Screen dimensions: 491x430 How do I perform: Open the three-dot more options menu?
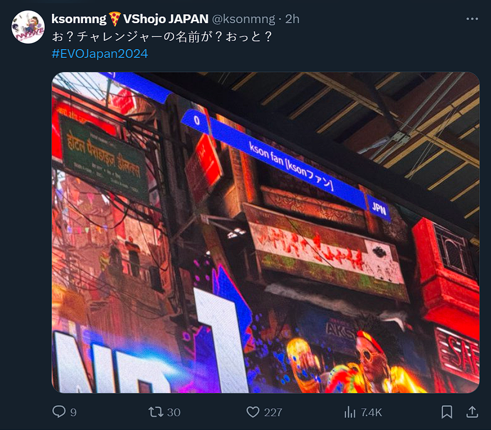click(472, 19)
